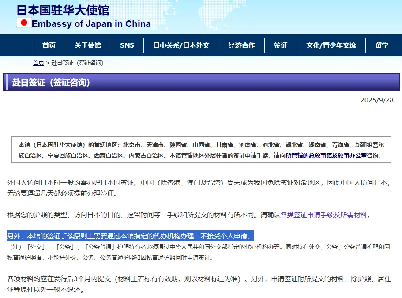The image size is (402, 298).
Task: Select 签证 in the navigation bar
Action: 281,45
